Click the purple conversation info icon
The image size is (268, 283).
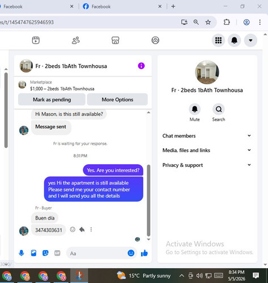click(141, 66)
